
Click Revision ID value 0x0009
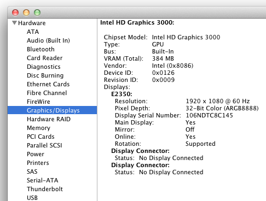[163, 80]
